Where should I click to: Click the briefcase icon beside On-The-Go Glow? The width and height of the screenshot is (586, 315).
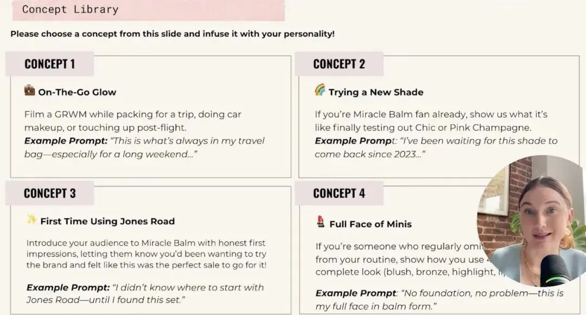(x=30, y=91)
